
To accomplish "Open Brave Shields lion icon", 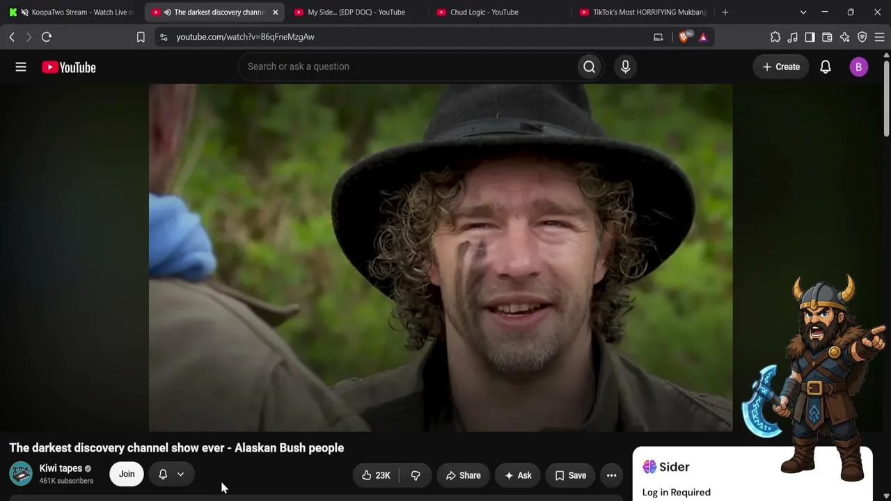I will (x=684, y=36).
